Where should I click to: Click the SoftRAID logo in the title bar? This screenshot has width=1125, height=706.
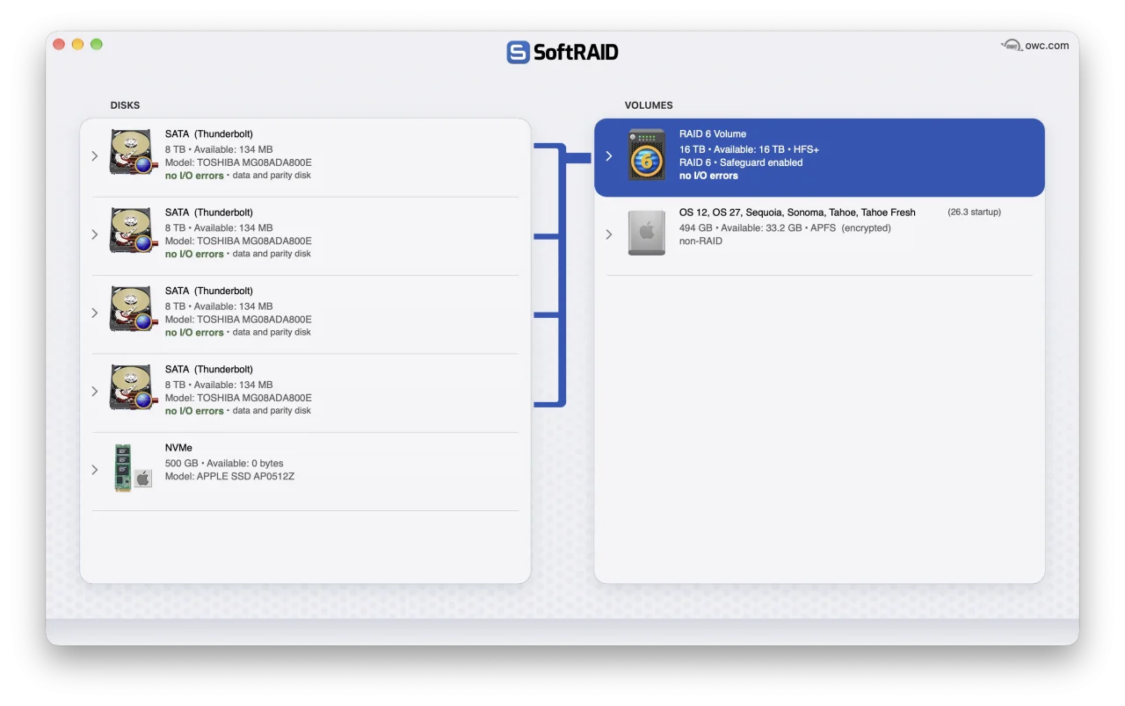[x=562, y=52]
